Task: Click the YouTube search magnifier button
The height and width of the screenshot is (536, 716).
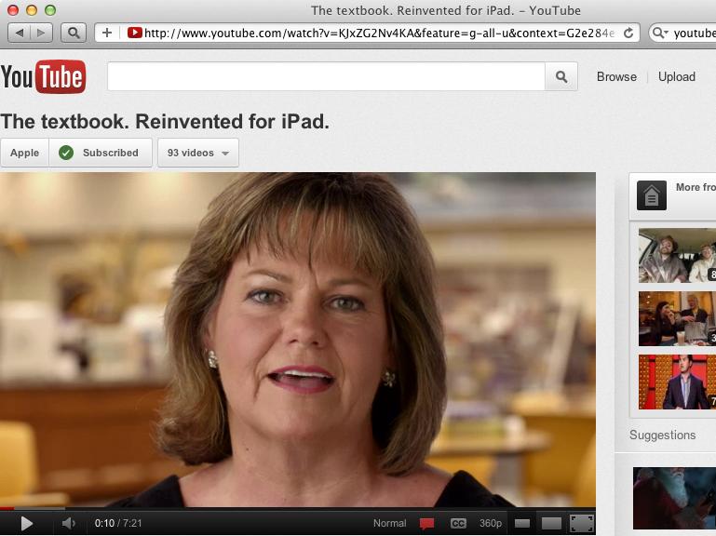Action: 561,76
